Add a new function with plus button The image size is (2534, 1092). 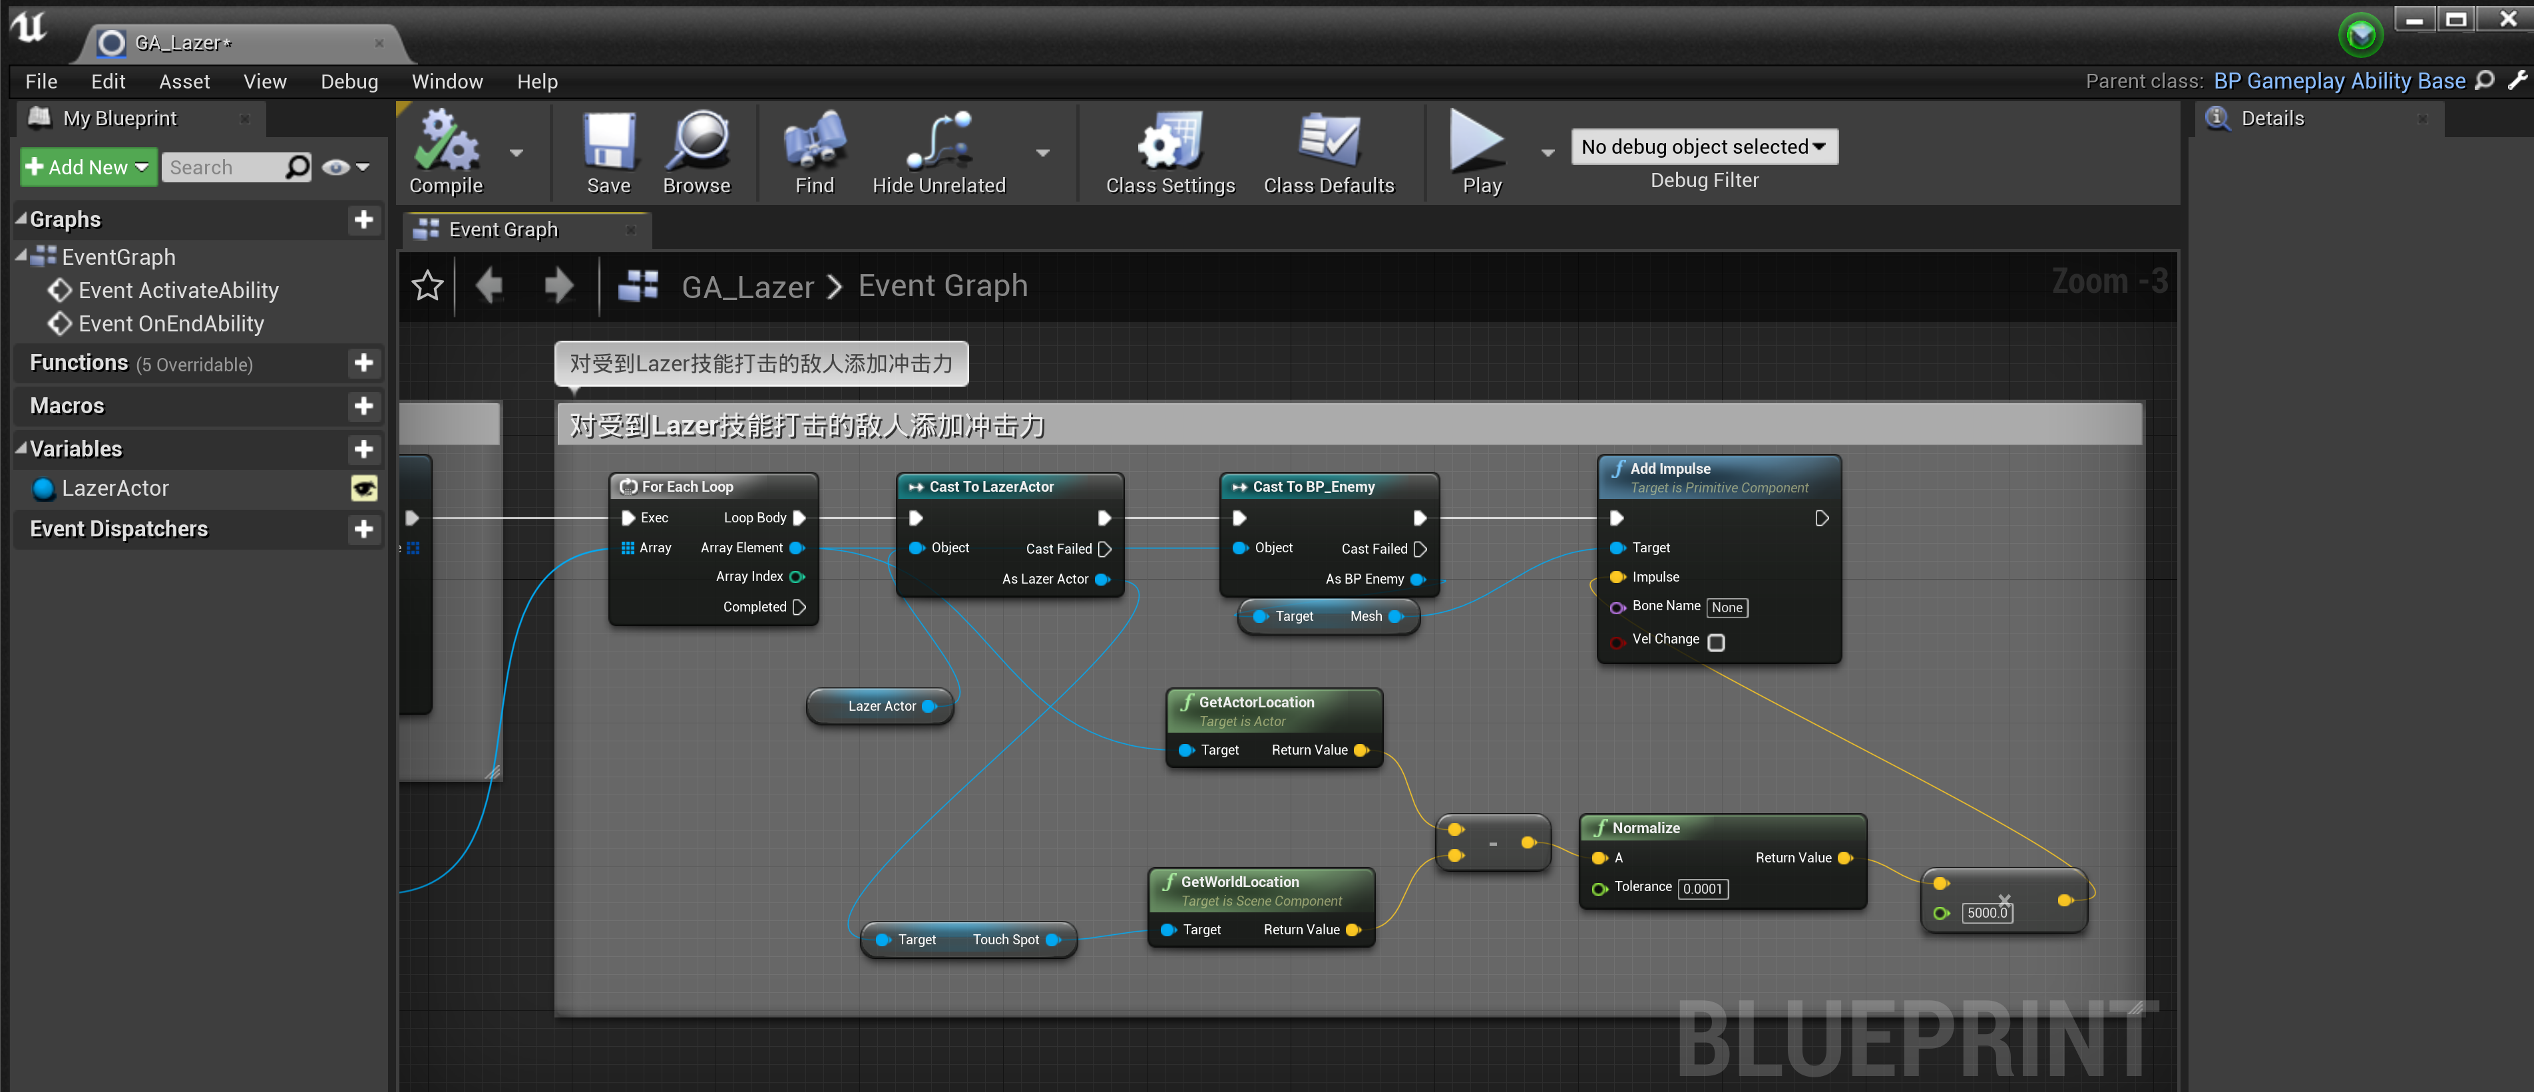(364, 363)
